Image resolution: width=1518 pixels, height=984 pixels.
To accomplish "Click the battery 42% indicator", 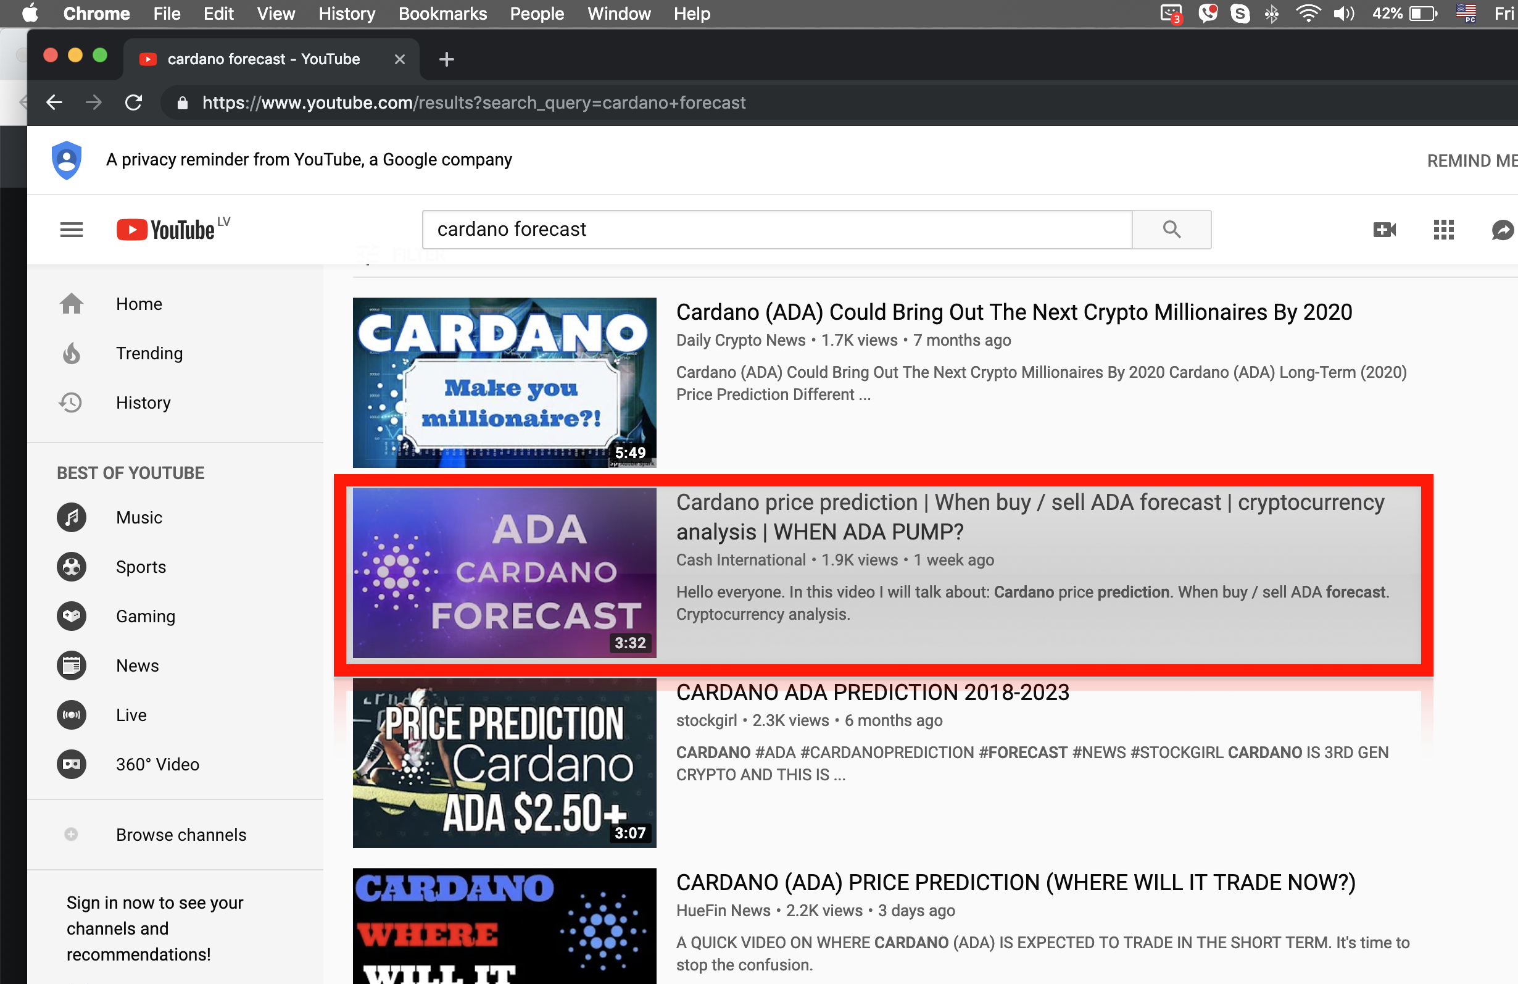I will 1404,14.
